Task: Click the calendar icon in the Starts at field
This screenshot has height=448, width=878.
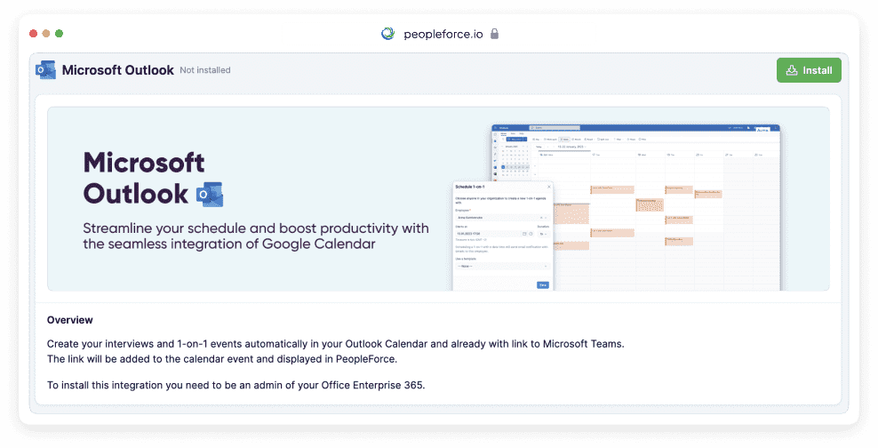Action: (525, 234)
